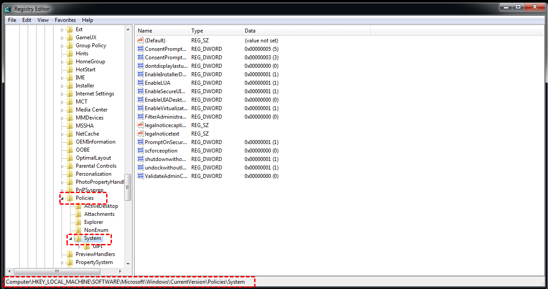This screenshot has width=548, height=289.
Task: Click tree pane scroll up arrow
Action: coord(128,29)
